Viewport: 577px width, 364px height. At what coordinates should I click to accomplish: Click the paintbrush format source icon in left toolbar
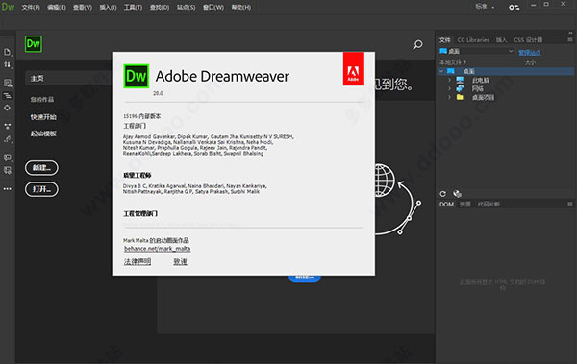(x=8, y=139)
